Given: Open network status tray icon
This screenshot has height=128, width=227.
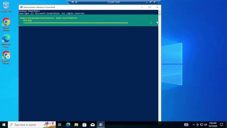Looking at the screenshot, I should [201, 125].
